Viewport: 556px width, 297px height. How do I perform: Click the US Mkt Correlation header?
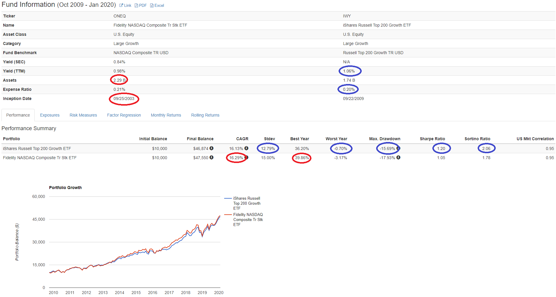(x=535, y=139)
